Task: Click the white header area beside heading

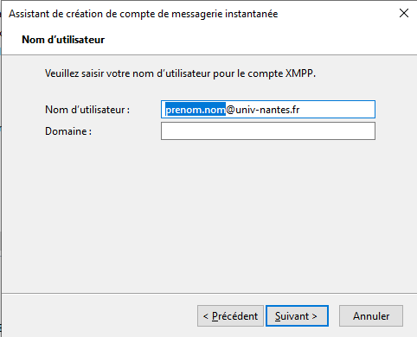Action: 260,40
